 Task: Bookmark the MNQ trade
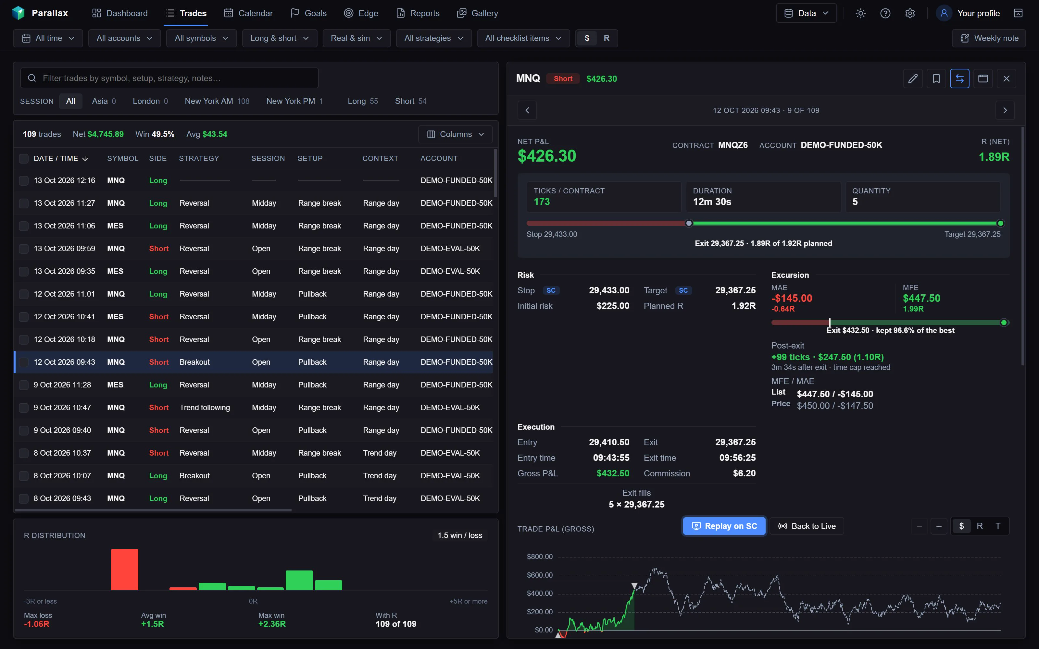936,79
